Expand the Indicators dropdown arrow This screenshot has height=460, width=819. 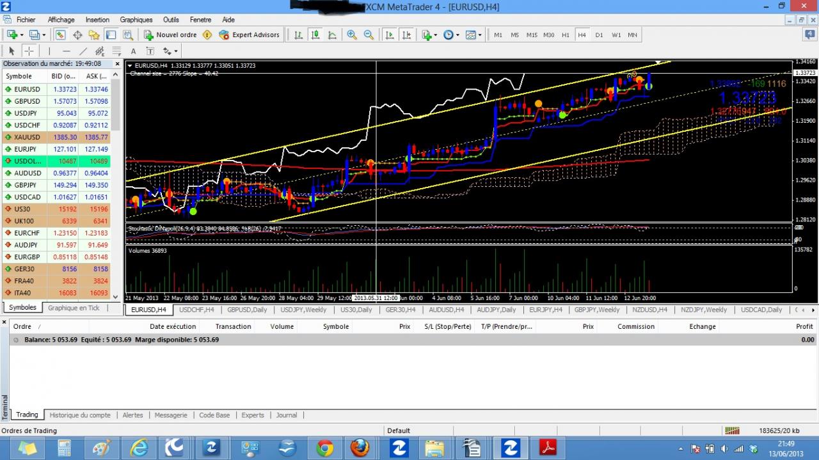pyautogui.click(x=436, y=35)
